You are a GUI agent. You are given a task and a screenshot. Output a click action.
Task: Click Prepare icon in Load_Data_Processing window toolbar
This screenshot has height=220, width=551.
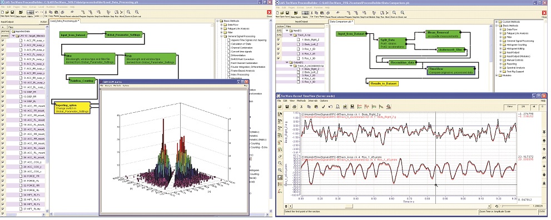[x=83, y=12]
